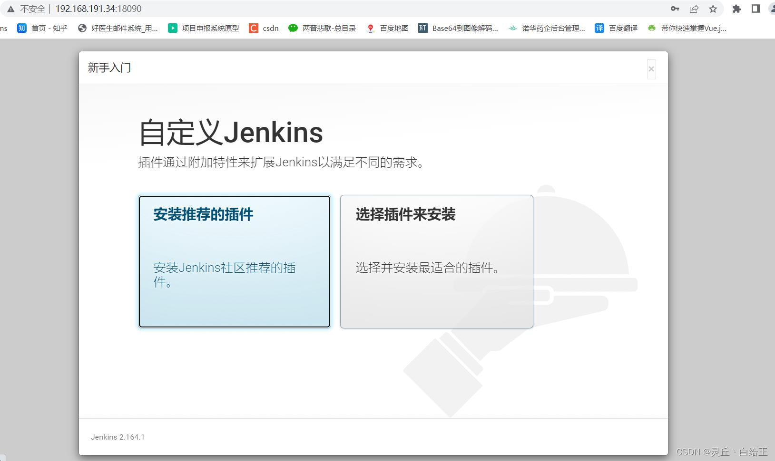Open the 诺华药企后台管理 bookmark
The height and width of the screenshot is (461, 775).
point(547,28)
